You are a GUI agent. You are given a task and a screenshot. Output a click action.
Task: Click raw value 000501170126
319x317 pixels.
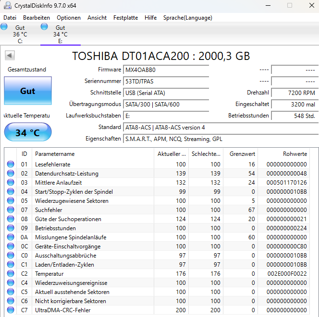click(286, 182)
